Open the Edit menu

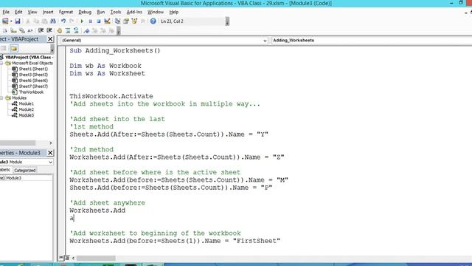point(18,12)
